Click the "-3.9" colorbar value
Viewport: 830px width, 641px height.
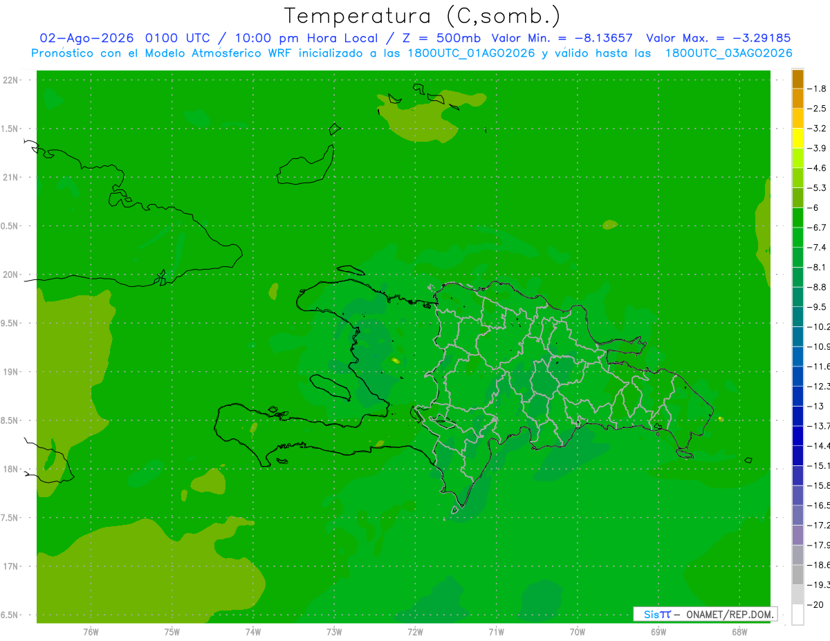[818, 148]
